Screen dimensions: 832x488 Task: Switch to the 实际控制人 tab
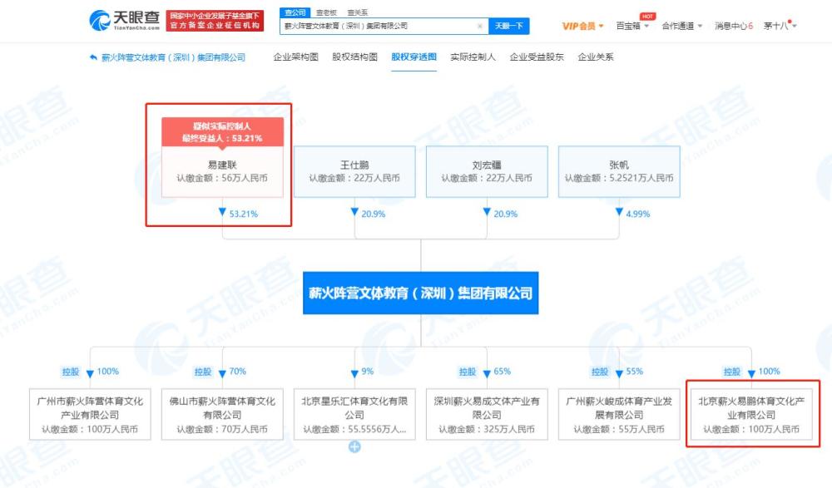[x=473, y=57]
